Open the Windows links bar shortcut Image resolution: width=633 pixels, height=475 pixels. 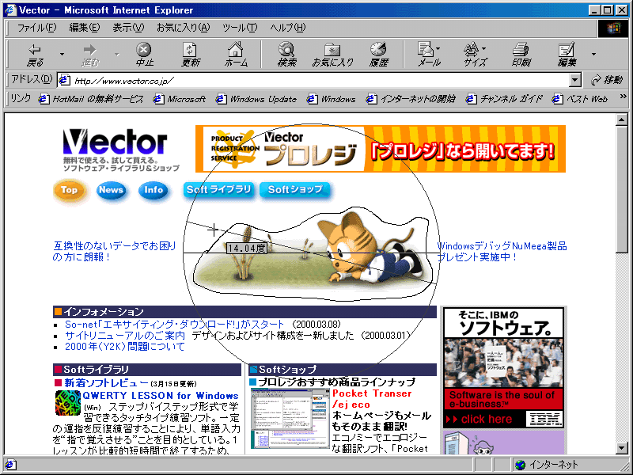[x=331, y=99]
